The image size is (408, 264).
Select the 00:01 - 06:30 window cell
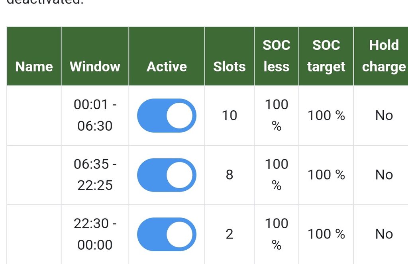(x=95, y=115)
